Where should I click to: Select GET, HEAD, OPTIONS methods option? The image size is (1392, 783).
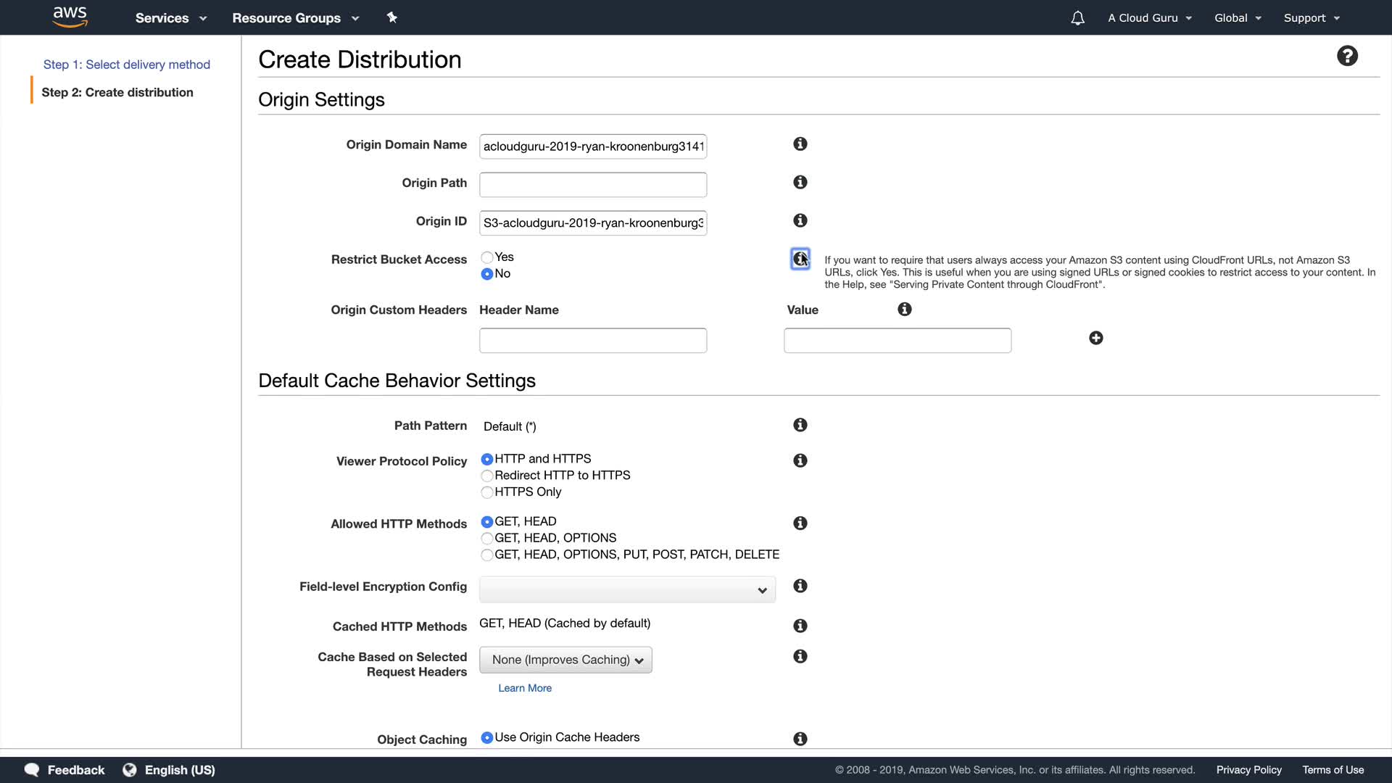pyautogui.click(x=487, y=538)
